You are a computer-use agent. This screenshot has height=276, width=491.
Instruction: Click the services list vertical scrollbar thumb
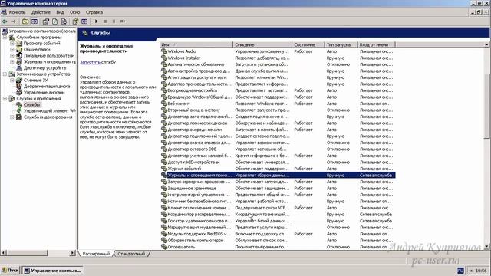(x=486, y=107)
